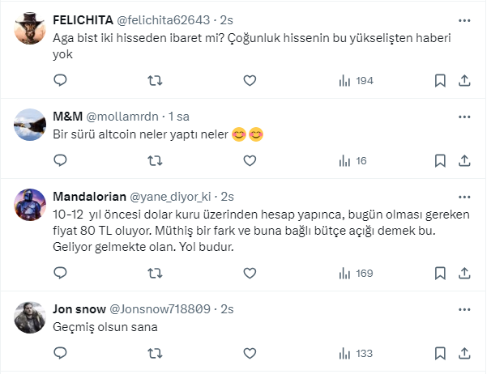Image resolution: width=491 pixels, height=374 pixels.
Task: Like the M&M altcoin tweet
Action: 250,160
